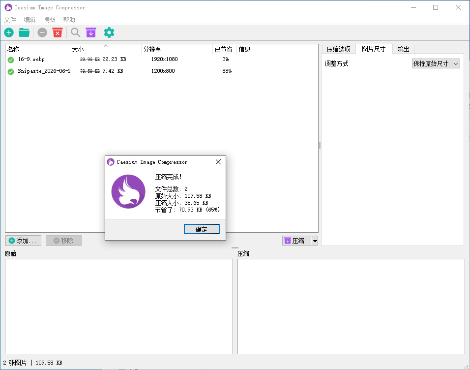Switch to the 压缩选项 tab
Screen dimensions: 470x370
tap(338, 49)
